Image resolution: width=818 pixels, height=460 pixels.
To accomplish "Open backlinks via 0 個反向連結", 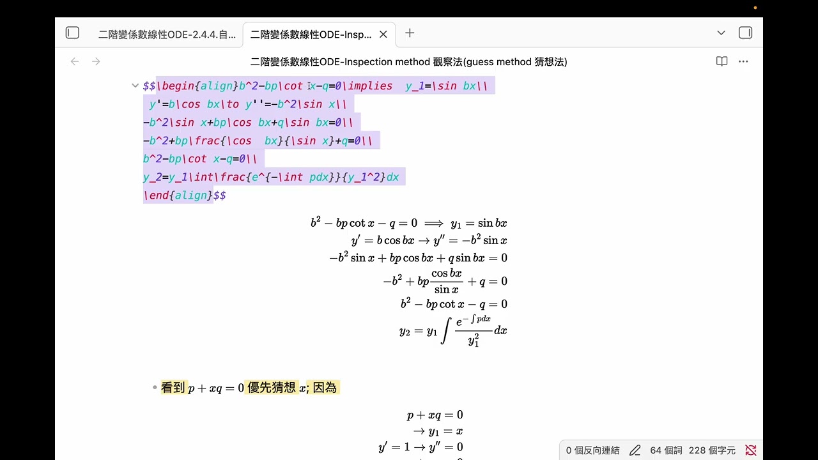I will [592, 450].
